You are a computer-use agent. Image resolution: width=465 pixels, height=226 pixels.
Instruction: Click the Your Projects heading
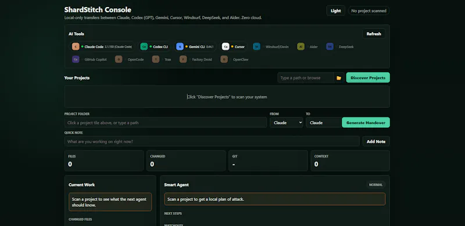tap(77, 78)
